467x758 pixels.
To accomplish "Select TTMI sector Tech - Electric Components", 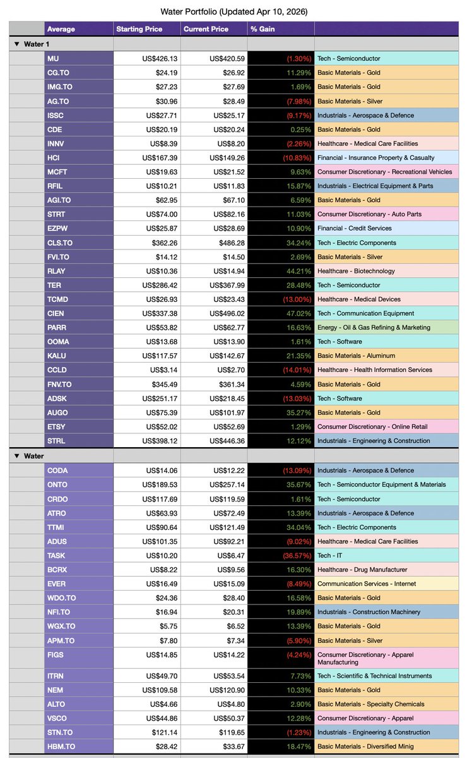I will pyautogui.click(x=386, y=527).
